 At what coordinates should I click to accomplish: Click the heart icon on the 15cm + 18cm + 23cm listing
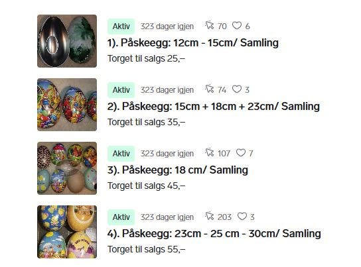click(x=237, y=89)
